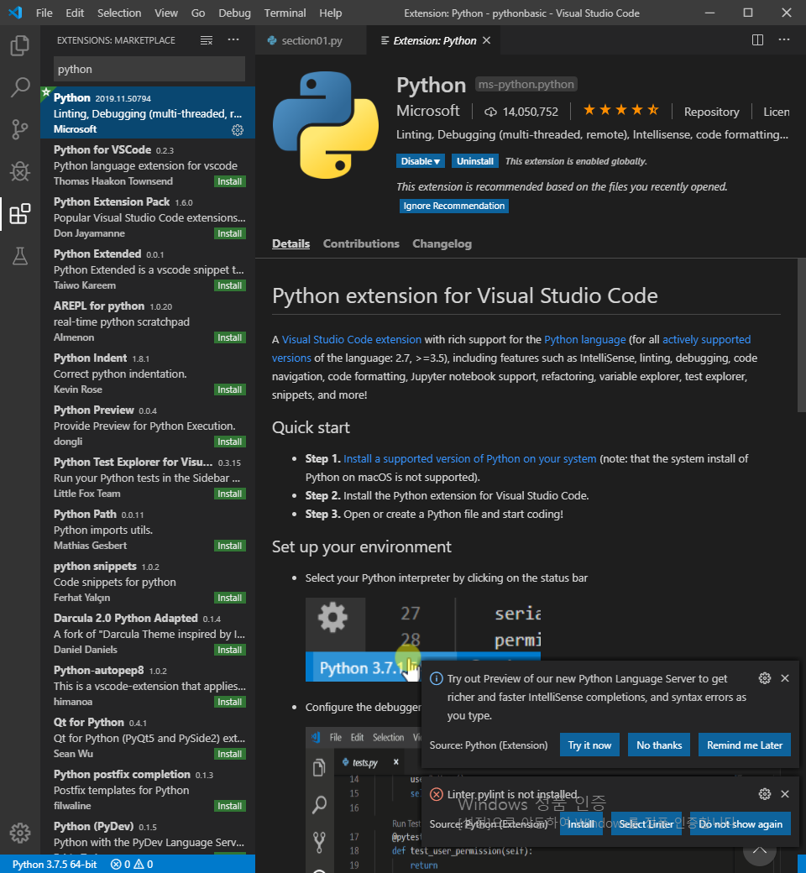Click the large Python logo

[x=326, y=125]
